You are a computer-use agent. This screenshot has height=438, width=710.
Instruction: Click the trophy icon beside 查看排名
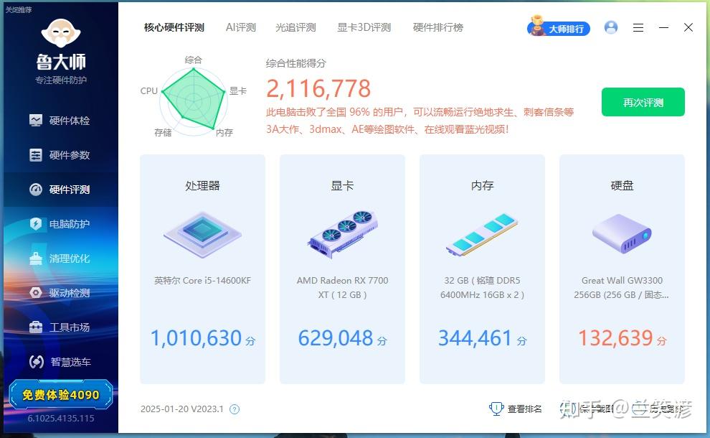tap(496, 408)
